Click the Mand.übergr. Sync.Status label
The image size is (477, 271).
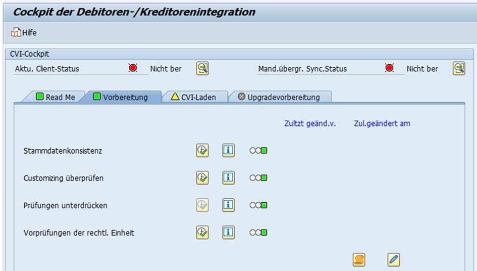[x=302, y=69]
